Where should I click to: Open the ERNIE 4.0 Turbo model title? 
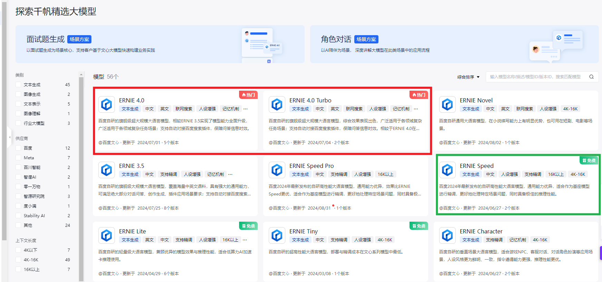[310, 100]
